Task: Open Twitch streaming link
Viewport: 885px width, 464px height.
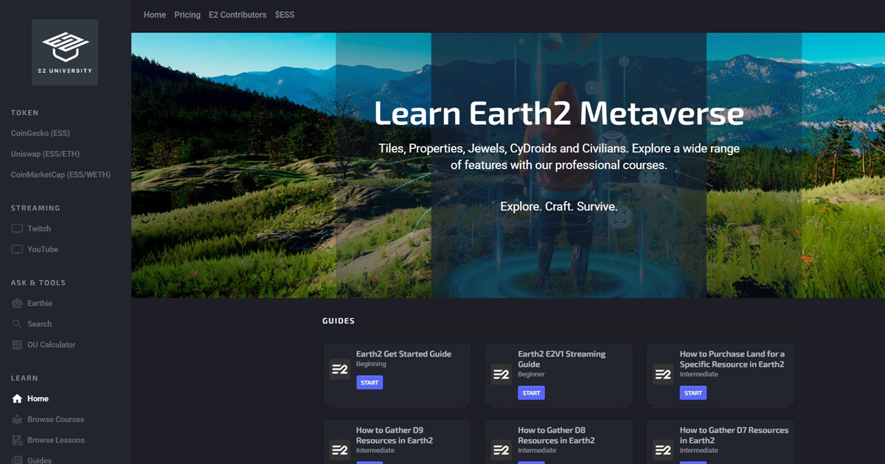Action: click(39, 229)
